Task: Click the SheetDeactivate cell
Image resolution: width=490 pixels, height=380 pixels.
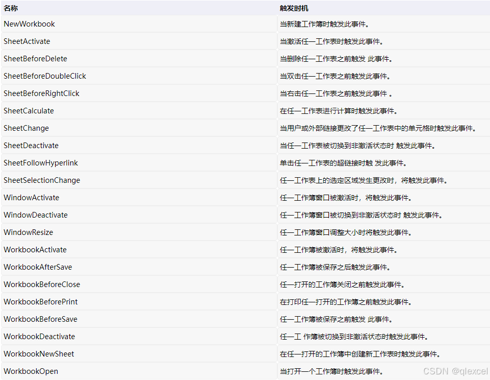Action: pos(31,146)
